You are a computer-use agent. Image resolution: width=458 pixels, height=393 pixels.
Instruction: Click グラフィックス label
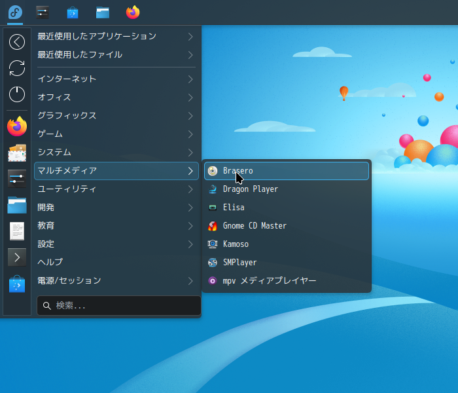[67, 116]
